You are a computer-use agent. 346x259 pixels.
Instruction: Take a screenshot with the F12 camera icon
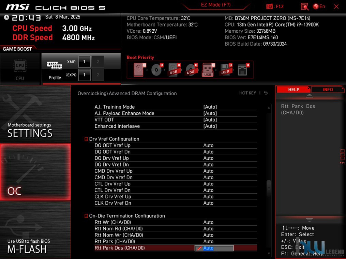point(269,6)
